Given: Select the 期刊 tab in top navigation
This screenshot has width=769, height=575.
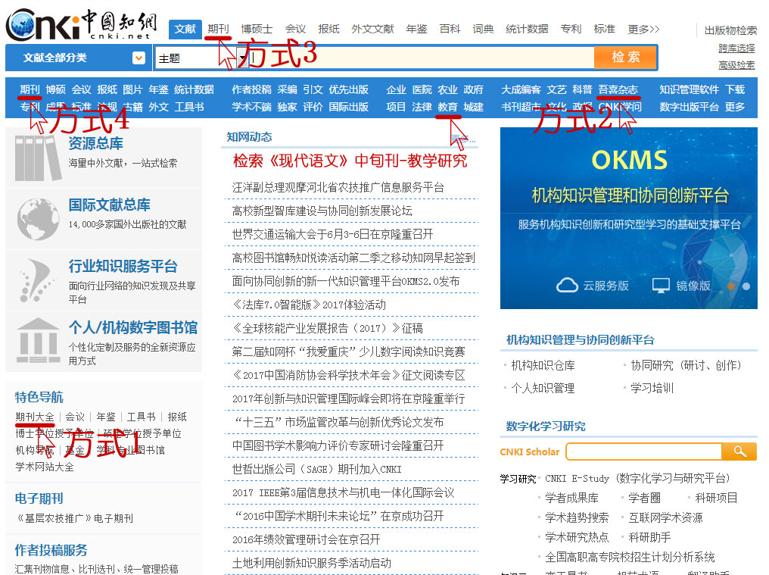Looking at the screenshot, I should 218,29.
